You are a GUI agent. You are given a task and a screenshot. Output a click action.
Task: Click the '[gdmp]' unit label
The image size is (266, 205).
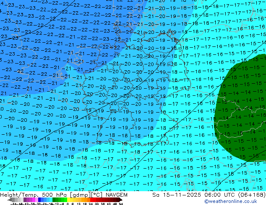81,195
